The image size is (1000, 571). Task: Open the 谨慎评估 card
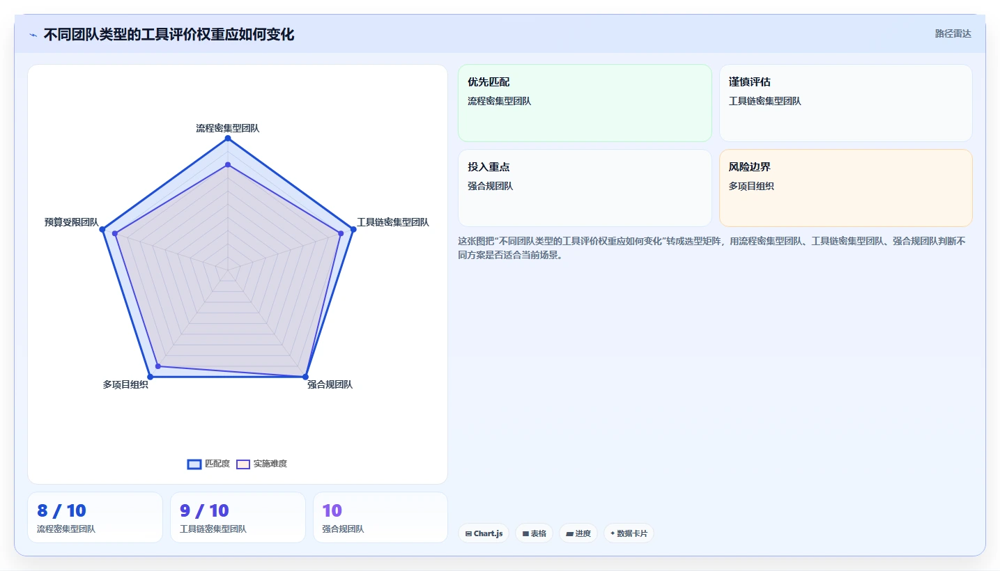(x=845, y=103)
